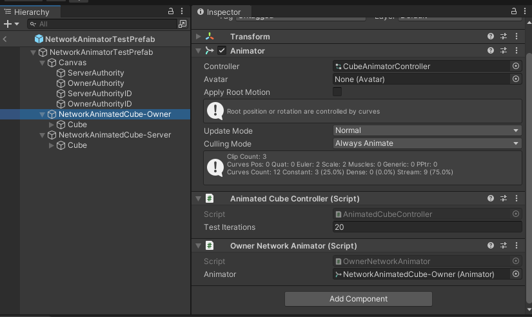Open the Animator component help reference

(491, 51)
